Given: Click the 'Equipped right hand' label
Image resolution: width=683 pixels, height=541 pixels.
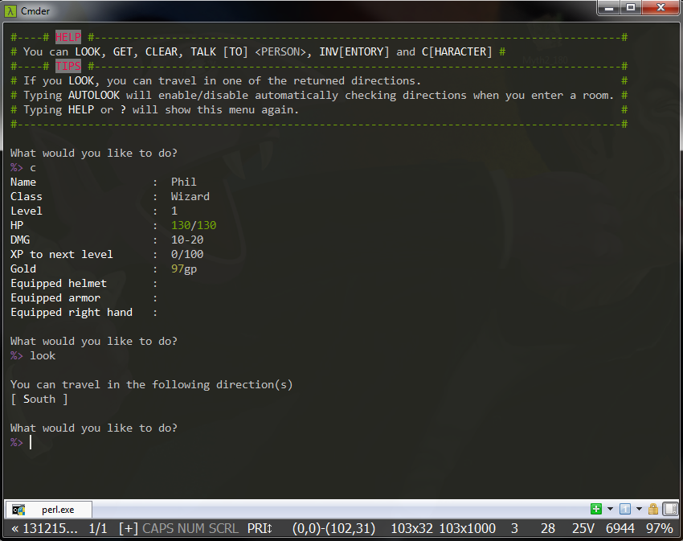Looking at the screenshot, I should 72,312.
